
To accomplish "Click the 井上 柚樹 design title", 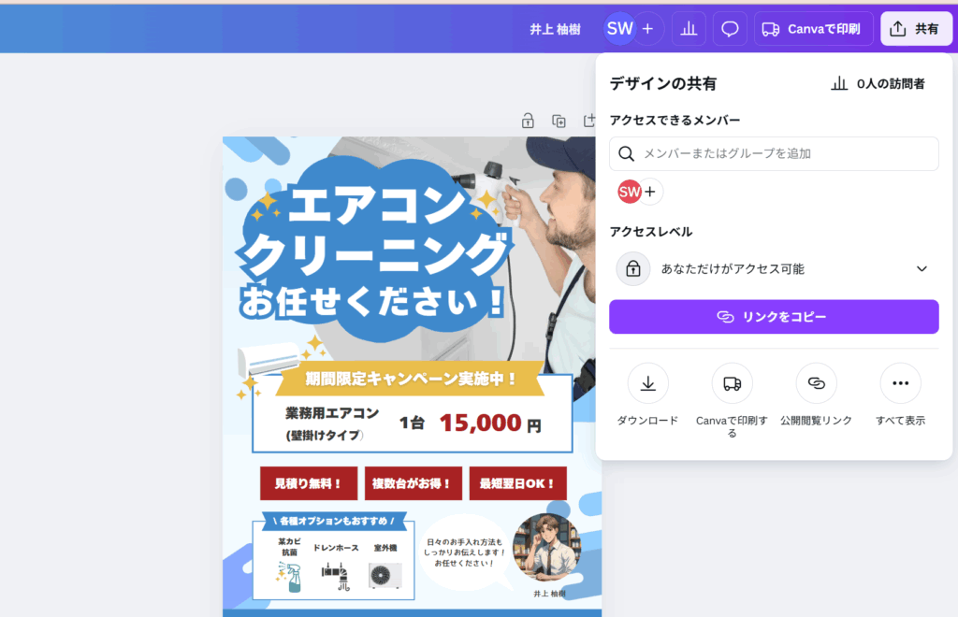I will 555,29.
